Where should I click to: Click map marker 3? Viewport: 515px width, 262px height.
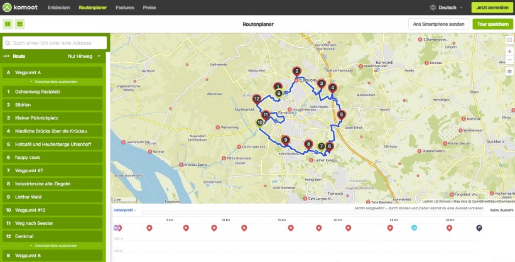(x=321, y=84)
